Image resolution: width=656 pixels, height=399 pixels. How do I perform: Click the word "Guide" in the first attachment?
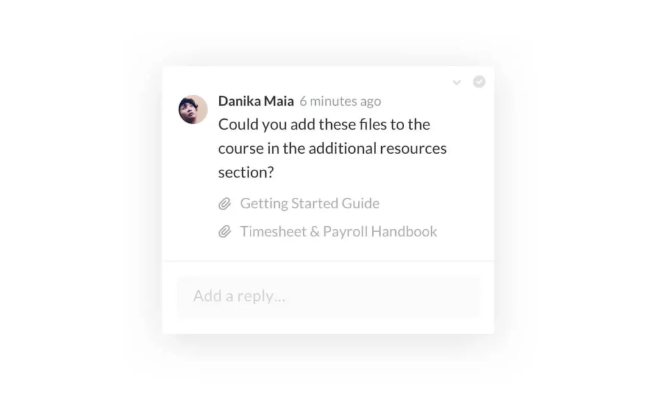click(x=359, y=204)
